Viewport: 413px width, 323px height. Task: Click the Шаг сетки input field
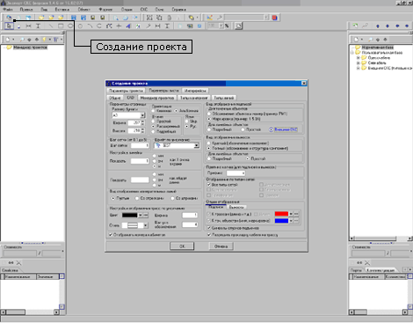point(140,145)
